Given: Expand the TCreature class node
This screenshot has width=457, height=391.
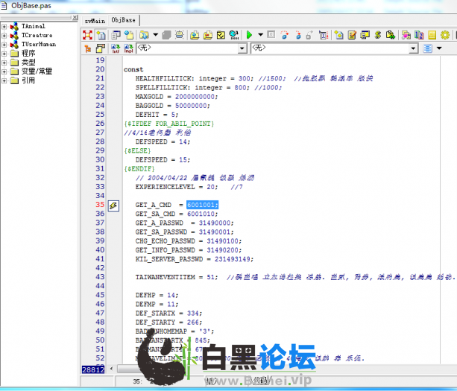Looking at the screenshot, I should tap(4, 35).
